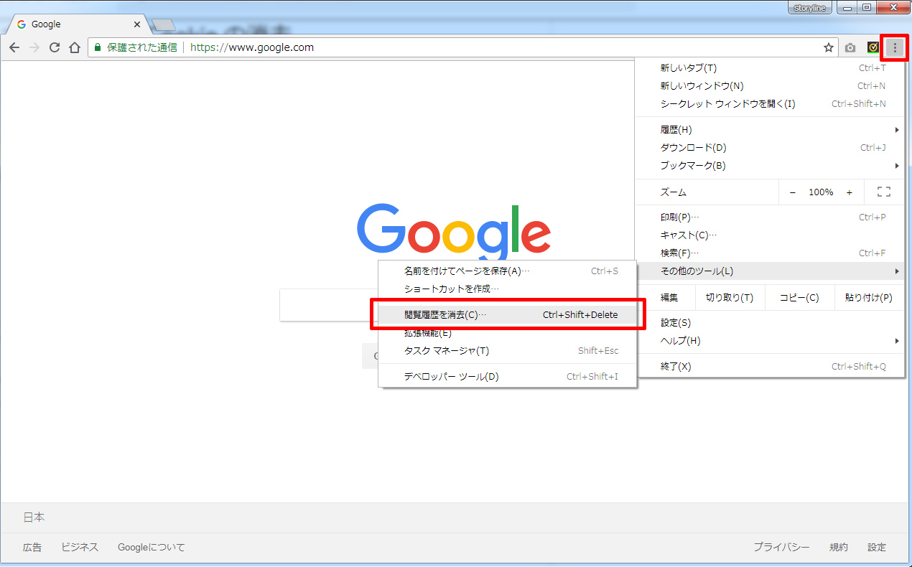Viewport: 912px width, 567px height.
Task: Click the three-dot Chrome menu button
Action: 895,48
